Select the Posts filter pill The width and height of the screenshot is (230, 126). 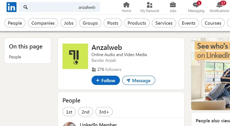pyautogui.click(x=113, y=23)
